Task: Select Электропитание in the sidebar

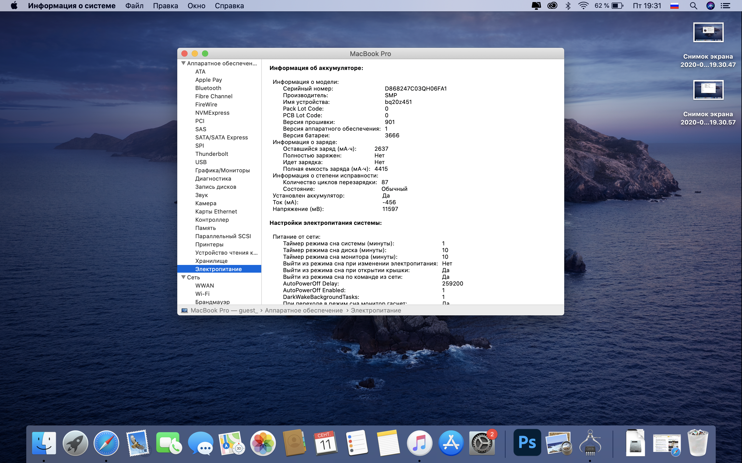Action: 219,269
